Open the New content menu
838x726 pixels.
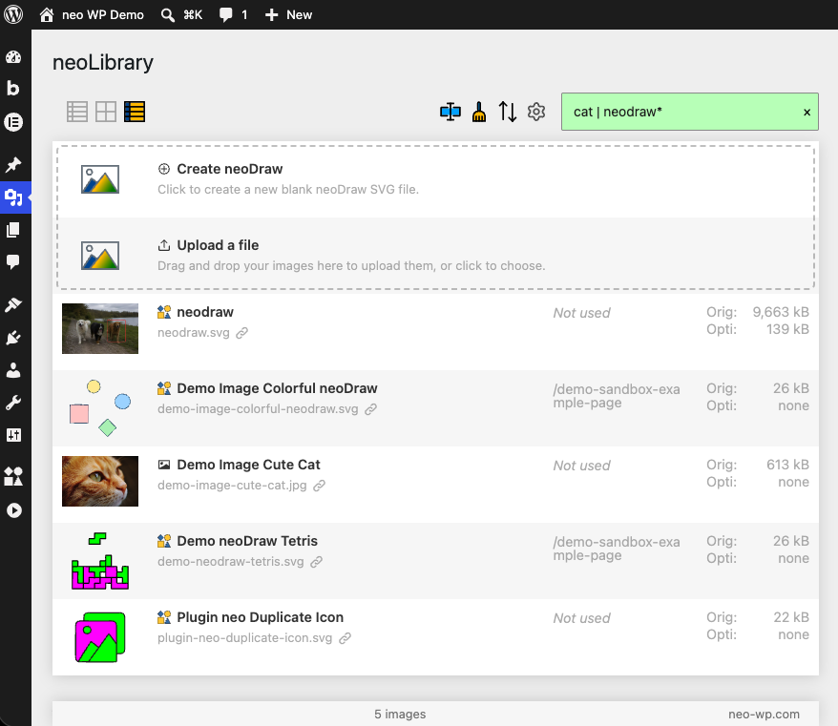[x=288, y=14]
